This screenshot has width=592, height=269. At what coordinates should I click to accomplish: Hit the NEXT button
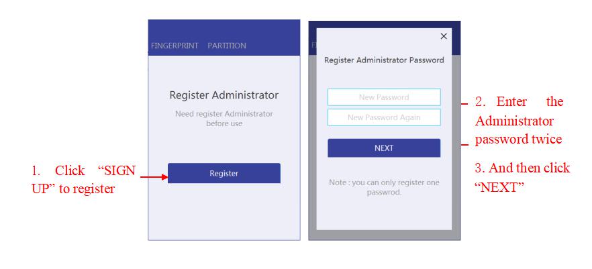click(x=384, y=148)
